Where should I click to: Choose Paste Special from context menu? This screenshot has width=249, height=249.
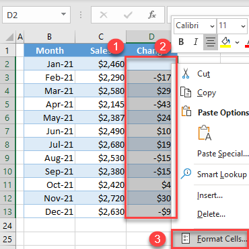pos(223,154)
